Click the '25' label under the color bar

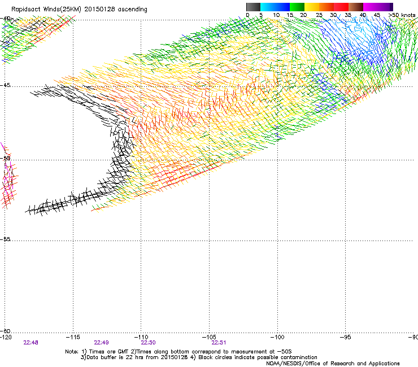[x=319, y=15]
